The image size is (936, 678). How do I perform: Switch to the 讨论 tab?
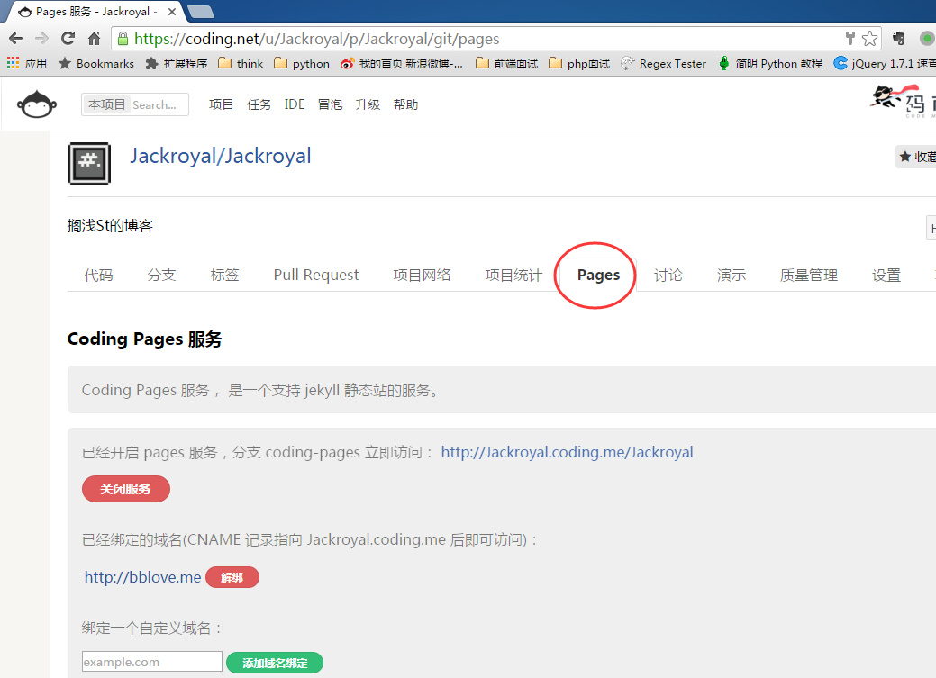pyautogui.click(x=668, y=276)
